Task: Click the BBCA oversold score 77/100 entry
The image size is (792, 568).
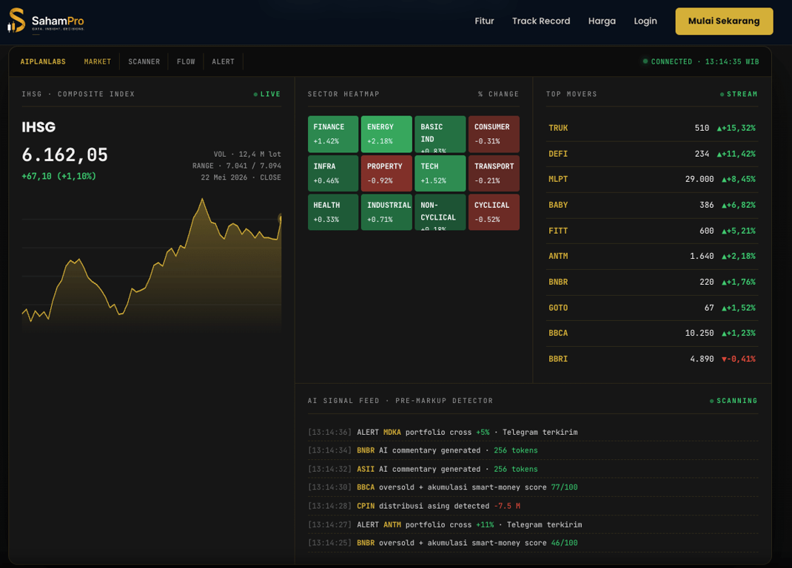Action: pyautogui.click(x=533, y=487)
